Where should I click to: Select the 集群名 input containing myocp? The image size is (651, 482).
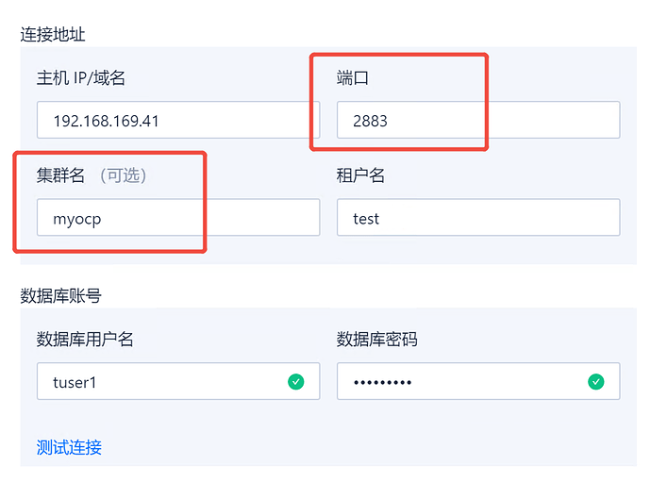click(178, 218)
